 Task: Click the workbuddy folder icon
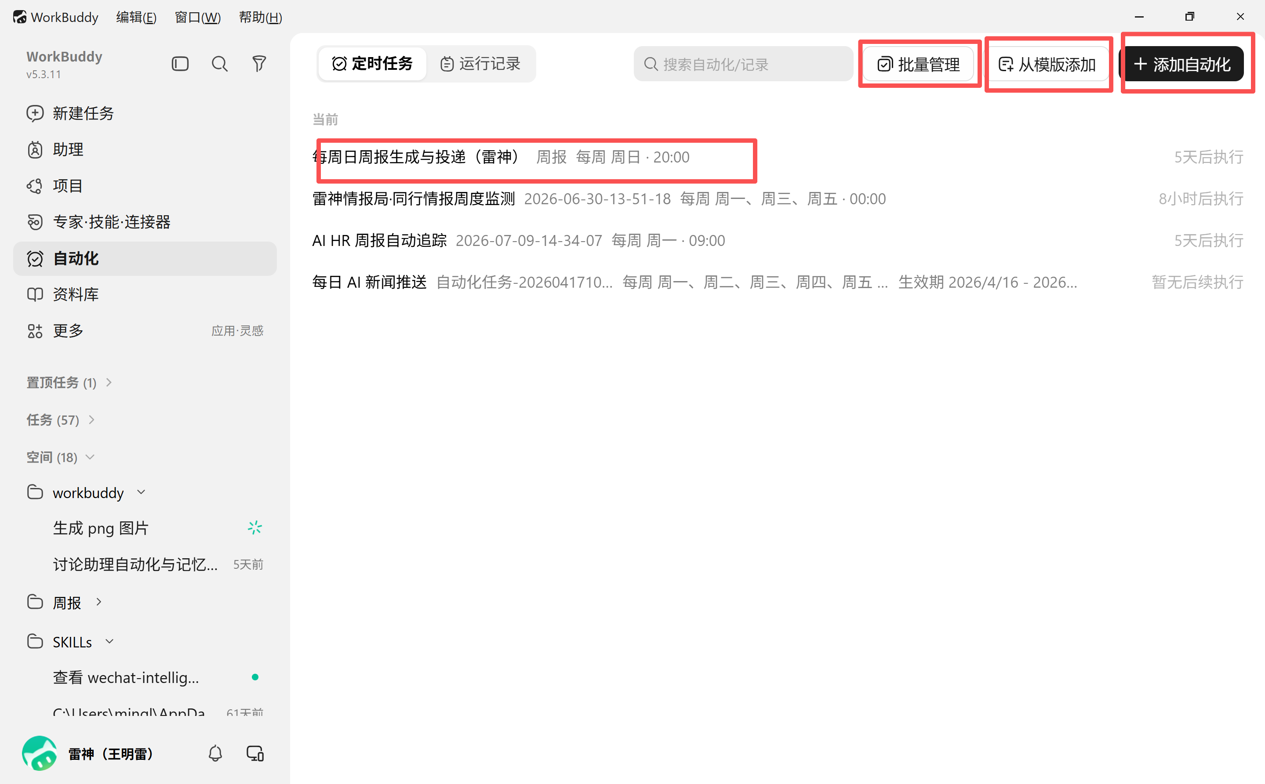[x=35, y=492]
